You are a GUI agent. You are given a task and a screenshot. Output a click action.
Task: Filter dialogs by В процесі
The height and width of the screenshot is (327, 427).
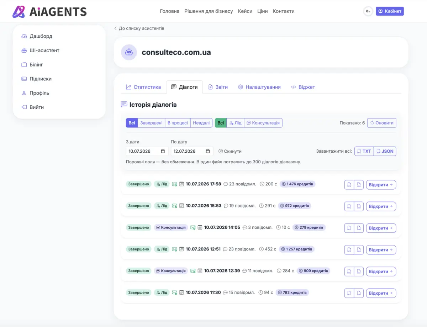pos(178,123)
